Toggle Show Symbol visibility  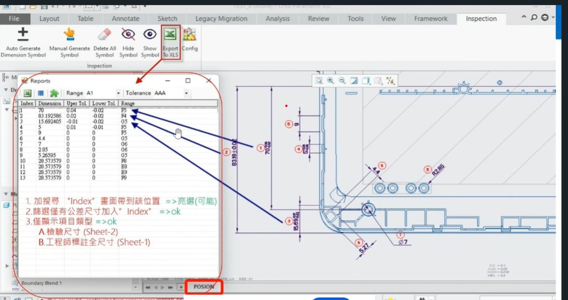150,42
